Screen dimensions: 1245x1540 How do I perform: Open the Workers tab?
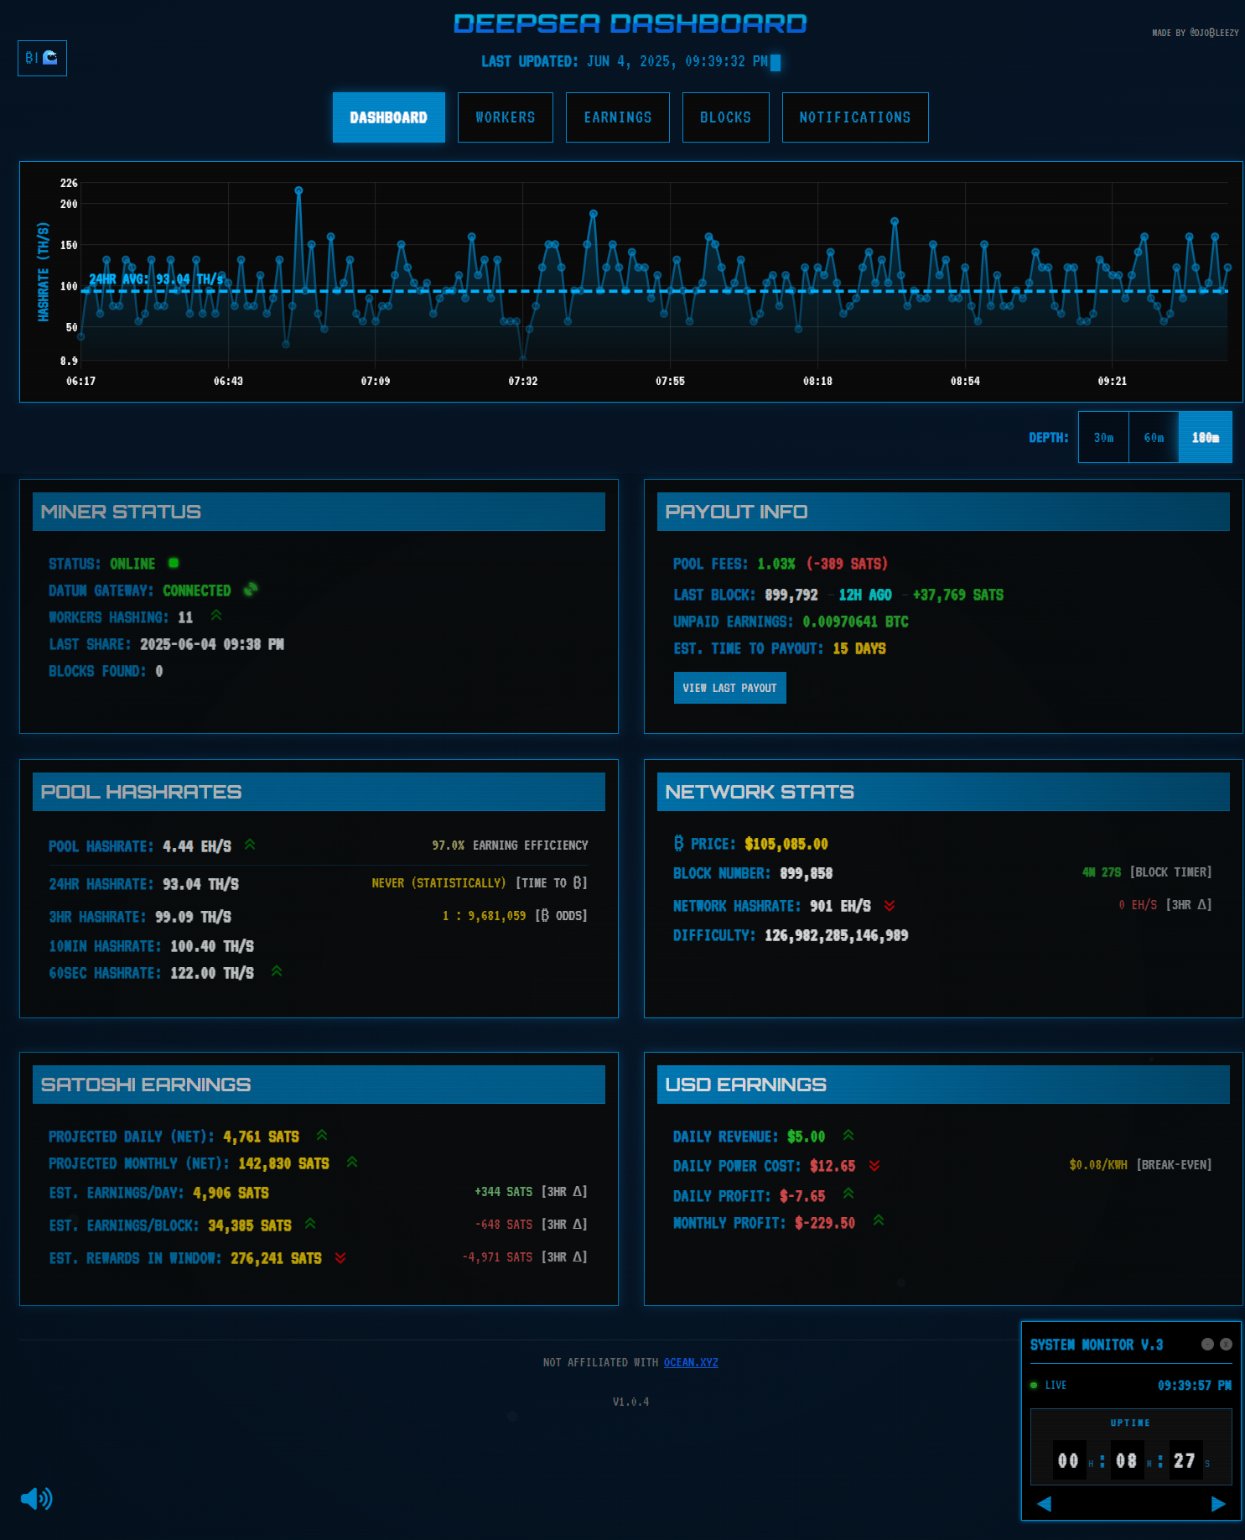(505, 117)
